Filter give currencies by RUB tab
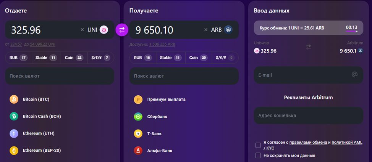Image resolution: width=372 pixels, height=162 pixels. point(18,58)
